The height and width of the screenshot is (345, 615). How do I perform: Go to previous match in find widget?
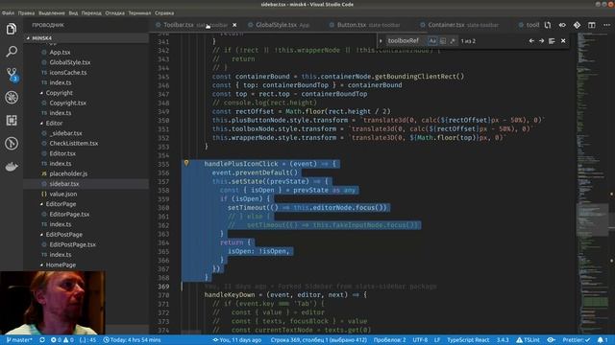click(531, 40)
